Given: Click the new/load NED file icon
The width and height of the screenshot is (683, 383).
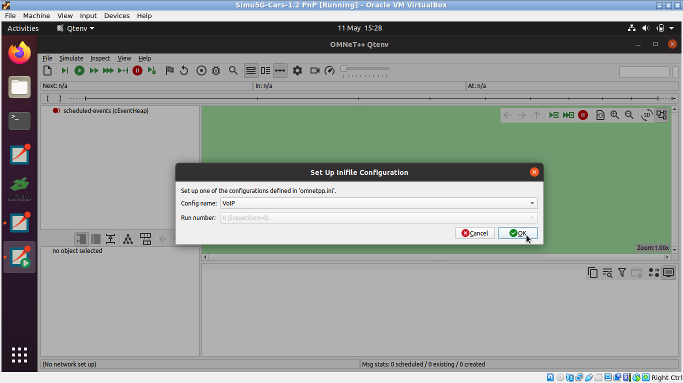Looking at the screenshot, I should [47, 70].
